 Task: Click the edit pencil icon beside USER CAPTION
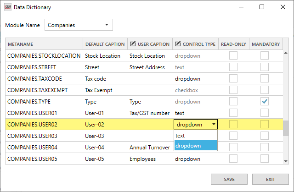[x=133, y=44]
